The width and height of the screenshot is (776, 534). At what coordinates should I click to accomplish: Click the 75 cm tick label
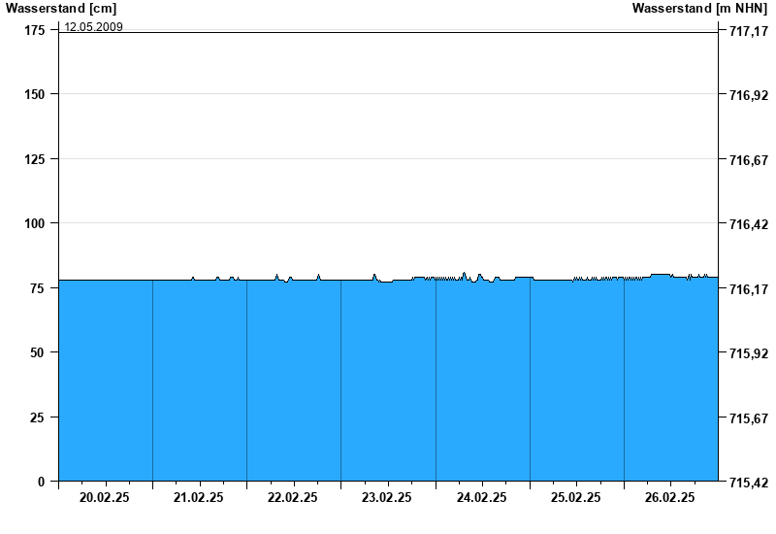[x=38, y=288]
